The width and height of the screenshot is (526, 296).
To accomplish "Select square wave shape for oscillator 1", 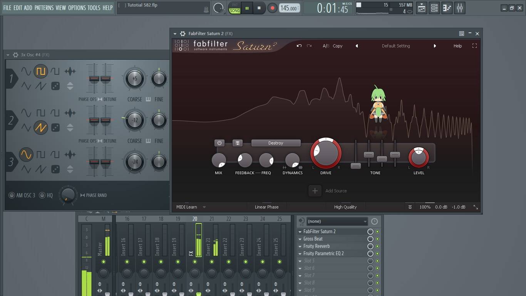I will pos(40,71).
